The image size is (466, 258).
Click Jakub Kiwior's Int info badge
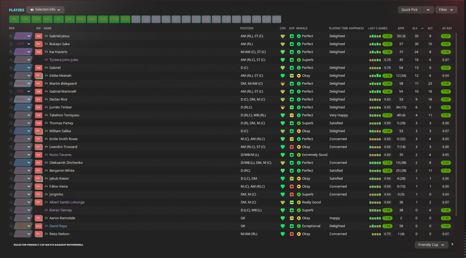point(39,178)
